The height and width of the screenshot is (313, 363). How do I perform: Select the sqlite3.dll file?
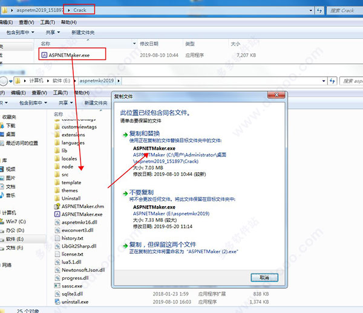point(69,294)
